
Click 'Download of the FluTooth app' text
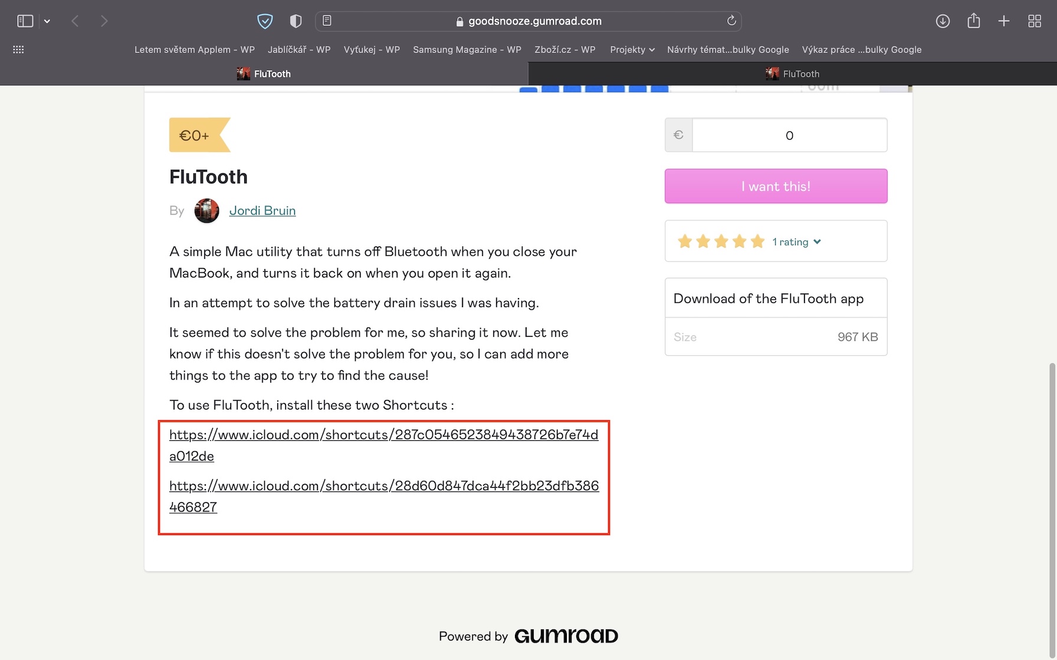tap(768, 298)
